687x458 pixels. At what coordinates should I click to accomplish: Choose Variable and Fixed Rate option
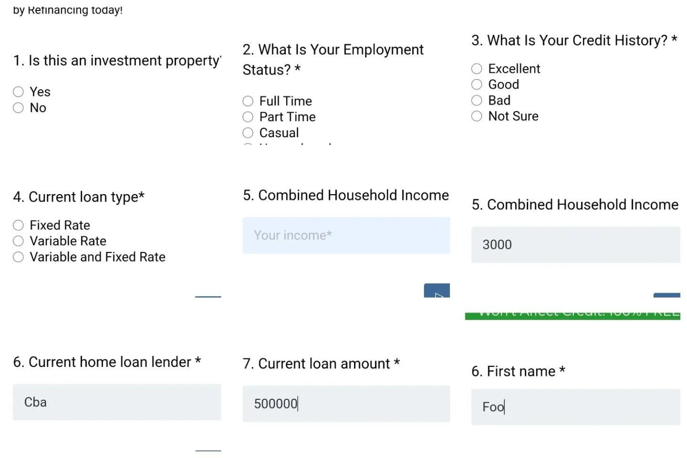coord(18,257)
